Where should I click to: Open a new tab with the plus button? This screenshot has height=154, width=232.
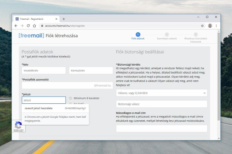tap(64, 19)
